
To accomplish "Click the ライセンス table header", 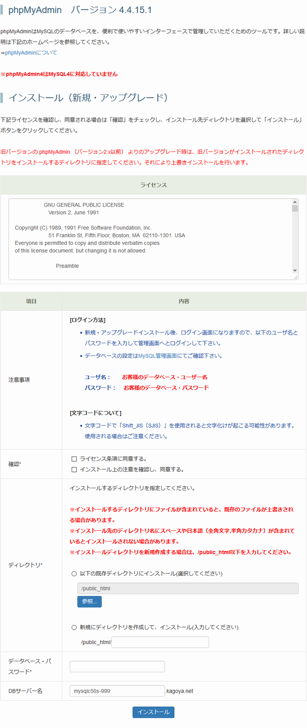I will coord(153,184).
